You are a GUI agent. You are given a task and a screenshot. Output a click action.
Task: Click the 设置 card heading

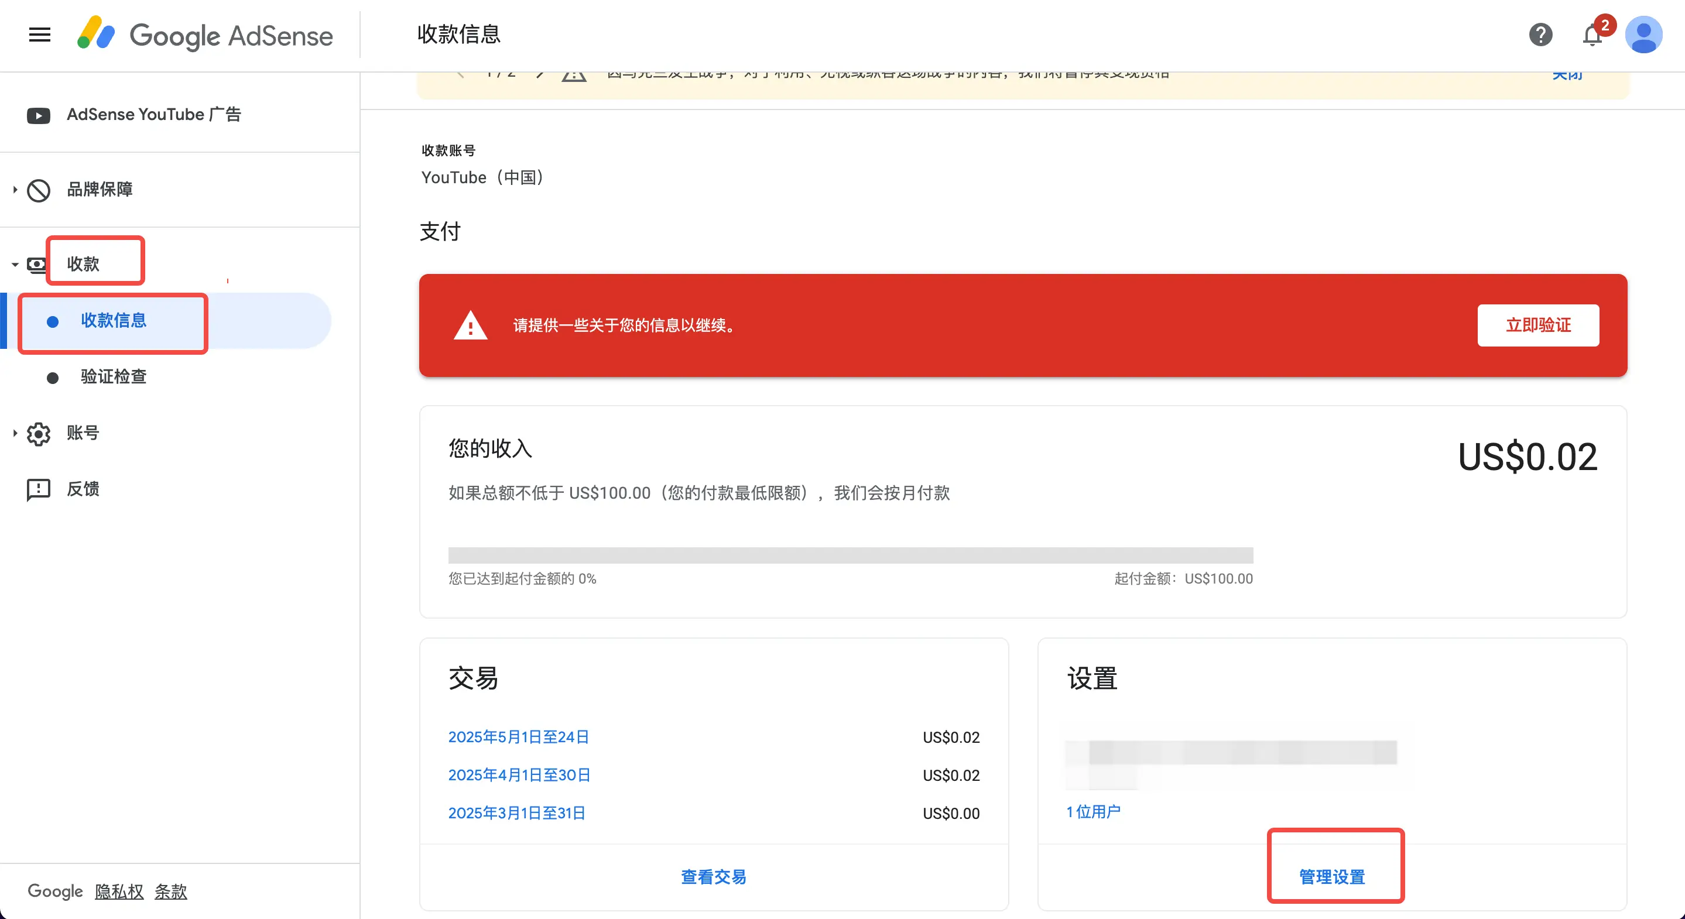pos(1092,678)
